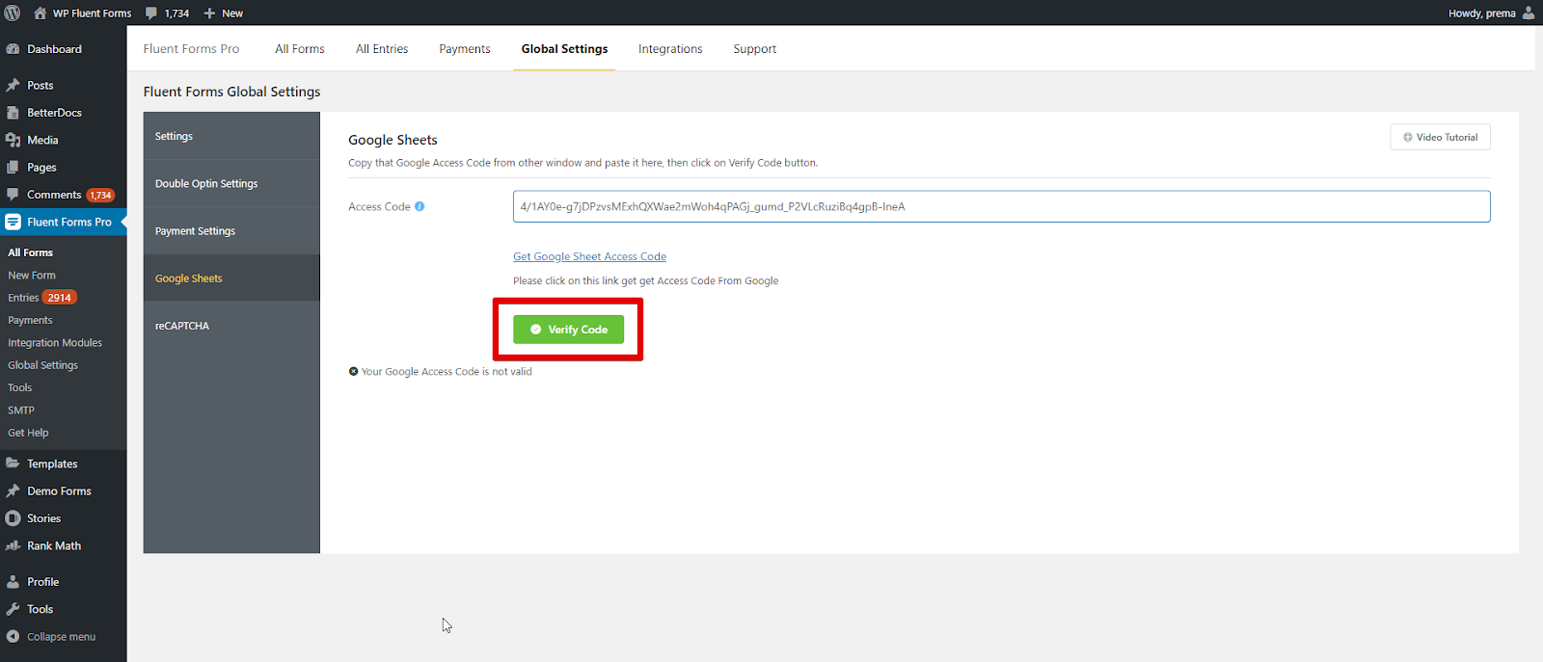Click Howdy, prema account menu
The image size is (1543, 662).
pyautogui.click(x=1491, y=13)
